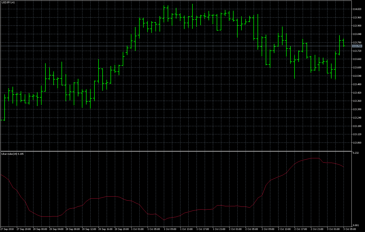Select the USDJPY,H1 chart label
Image resolution: width=365 pixels, height=232 pixels.
point(8,2)
